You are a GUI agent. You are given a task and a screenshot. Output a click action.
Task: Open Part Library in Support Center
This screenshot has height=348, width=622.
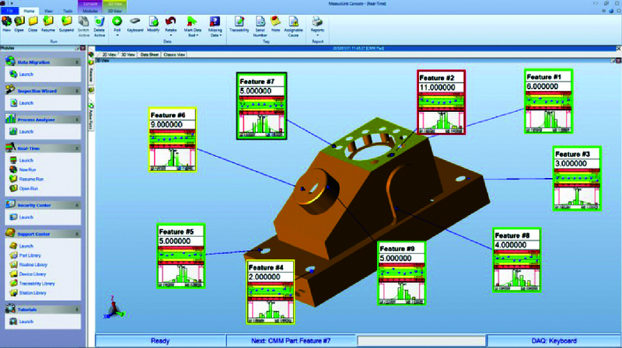click(30, 256)
